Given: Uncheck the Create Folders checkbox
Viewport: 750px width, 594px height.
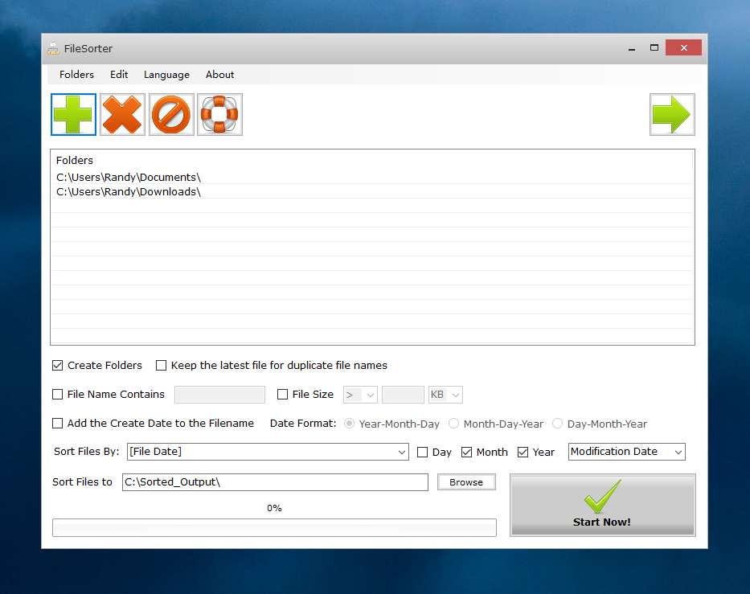Looking at the screenshot, I should click(57, 366).
